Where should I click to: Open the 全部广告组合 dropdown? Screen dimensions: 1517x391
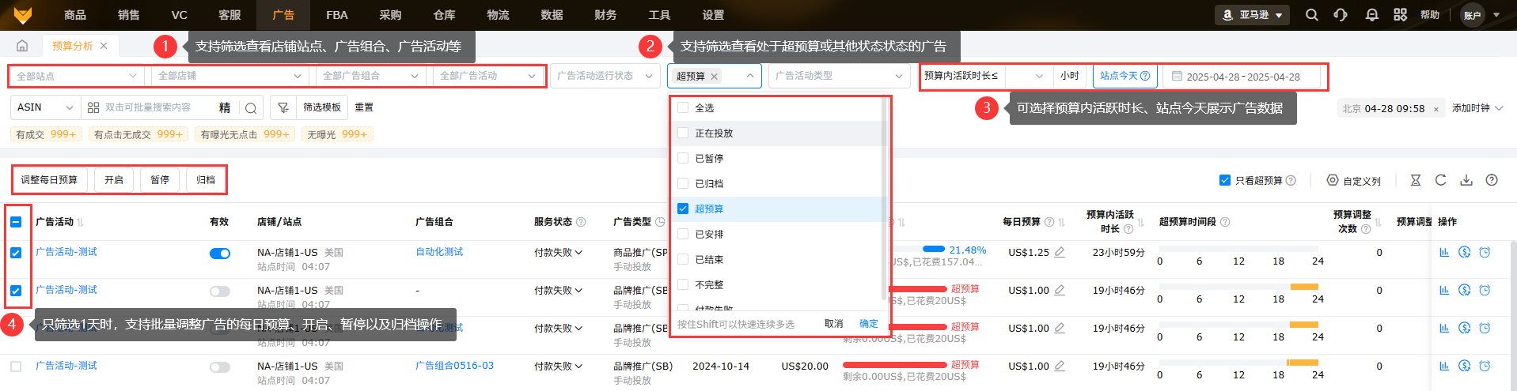[370, 76]
